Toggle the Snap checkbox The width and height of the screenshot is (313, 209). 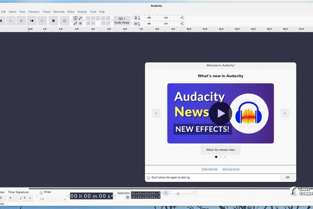(41, 193)
